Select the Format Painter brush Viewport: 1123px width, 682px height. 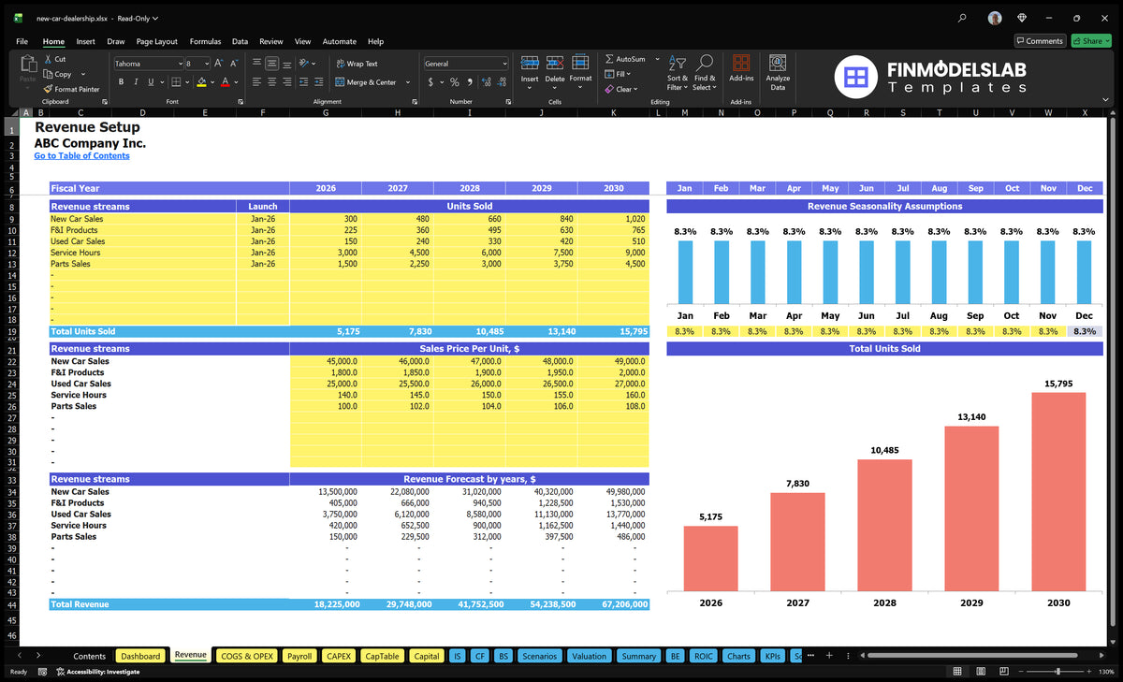49,89
